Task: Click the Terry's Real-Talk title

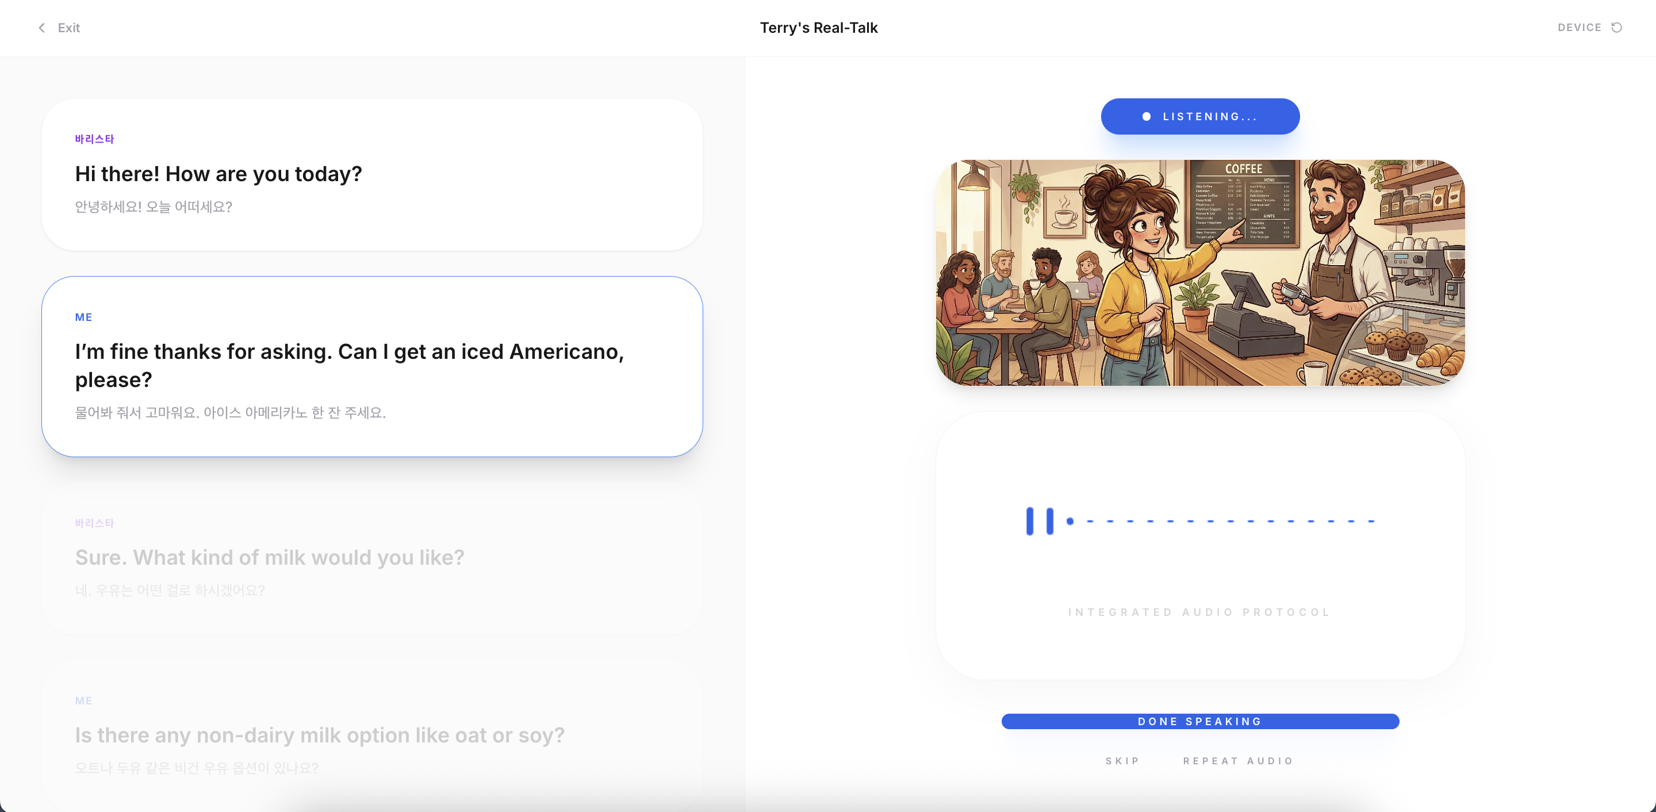Action: pyautogui.click(x=818, y=28)
